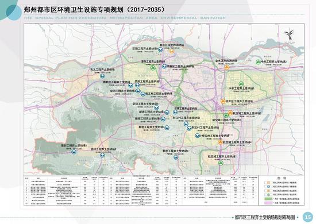Click the label text 中牟工程弃土受纳场2
316x224 pixels.
pos(274,61)
